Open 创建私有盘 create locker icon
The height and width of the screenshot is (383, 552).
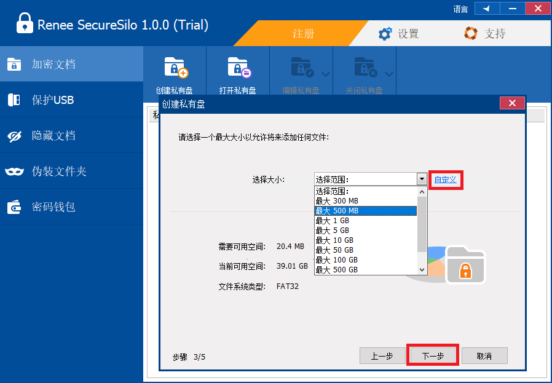[x=176, y=67]
